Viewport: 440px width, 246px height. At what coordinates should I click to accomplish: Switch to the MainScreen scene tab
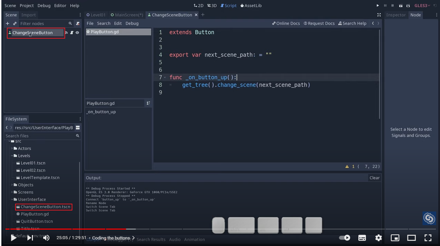tap(127, 15)
